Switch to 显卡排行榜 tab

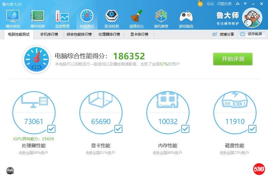coord(139,34)
